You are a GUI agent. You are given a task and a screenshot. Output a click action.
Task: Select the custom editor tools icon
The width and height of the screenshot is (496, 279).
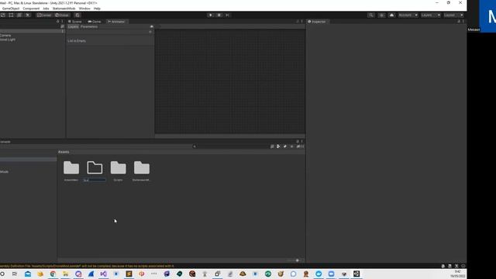[28, 15]
